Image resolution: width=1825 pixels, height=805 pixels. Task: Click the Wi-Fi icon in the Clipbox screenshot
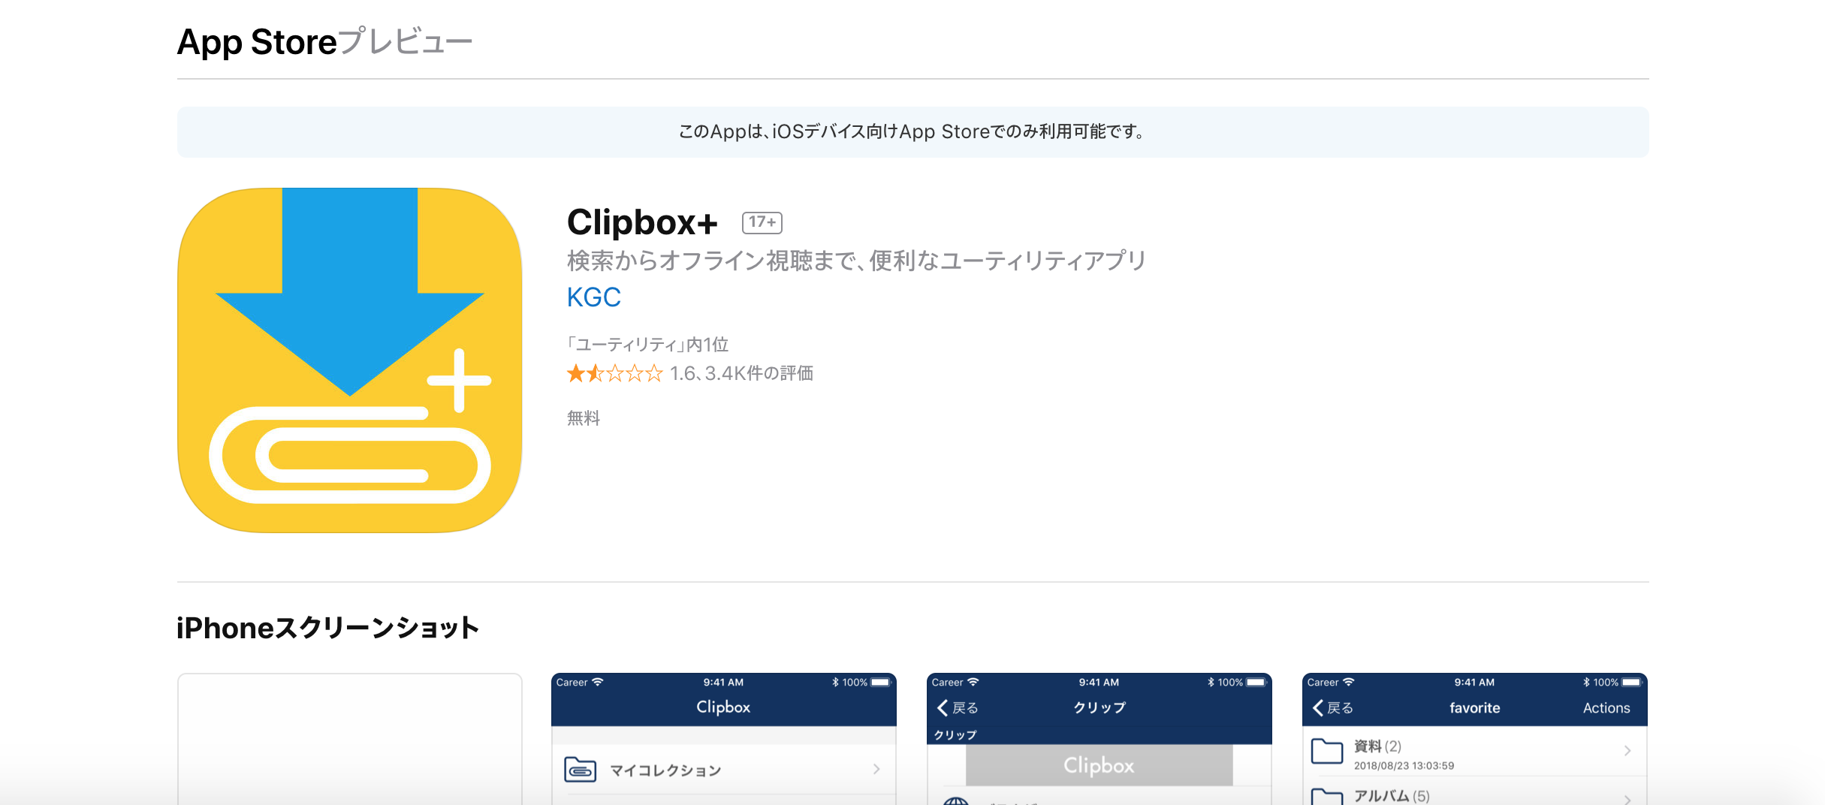[x=598, y=682]
